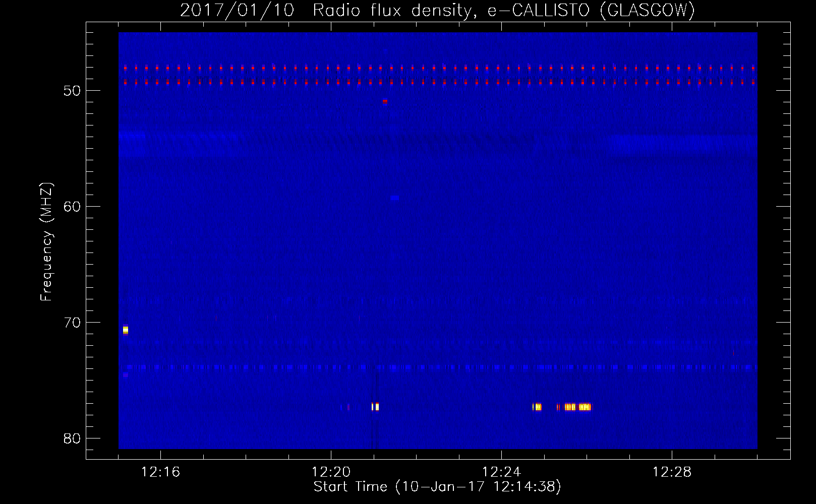Click the bright yellow burst near 70 MHz at spectrogram start
Image resolution: width=816 pixels, height=504 pixels.
[x=126, y=330]
